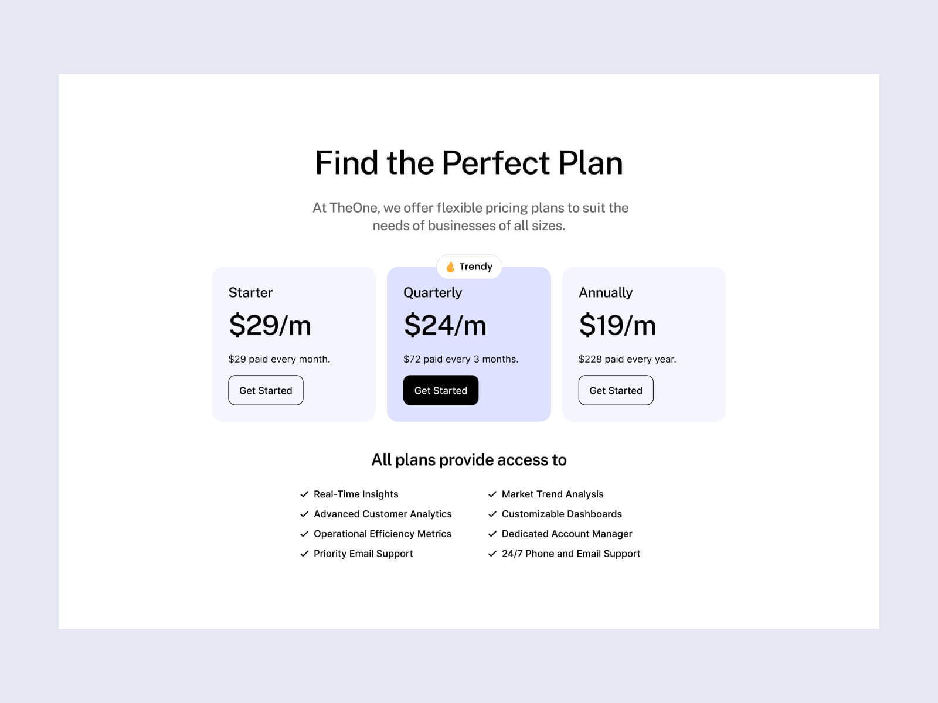Click the Find the Perfect Plan heading
The image size is (938, 703).
tap(469, 163)
